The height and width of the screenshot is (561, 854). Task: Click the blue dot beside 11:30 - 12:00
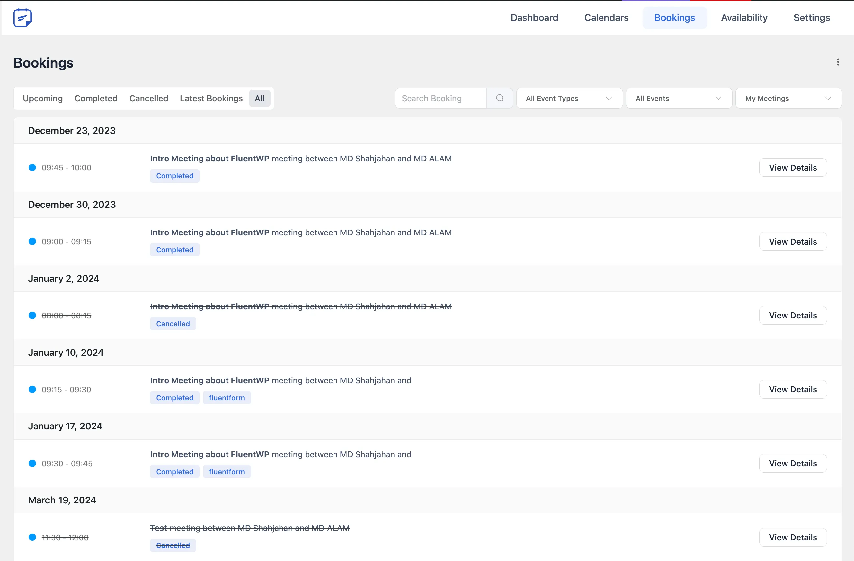coord(32,537)
